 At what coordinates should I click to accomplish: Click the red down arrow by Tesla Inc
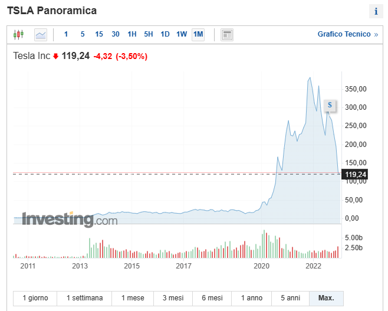(56, 57)
